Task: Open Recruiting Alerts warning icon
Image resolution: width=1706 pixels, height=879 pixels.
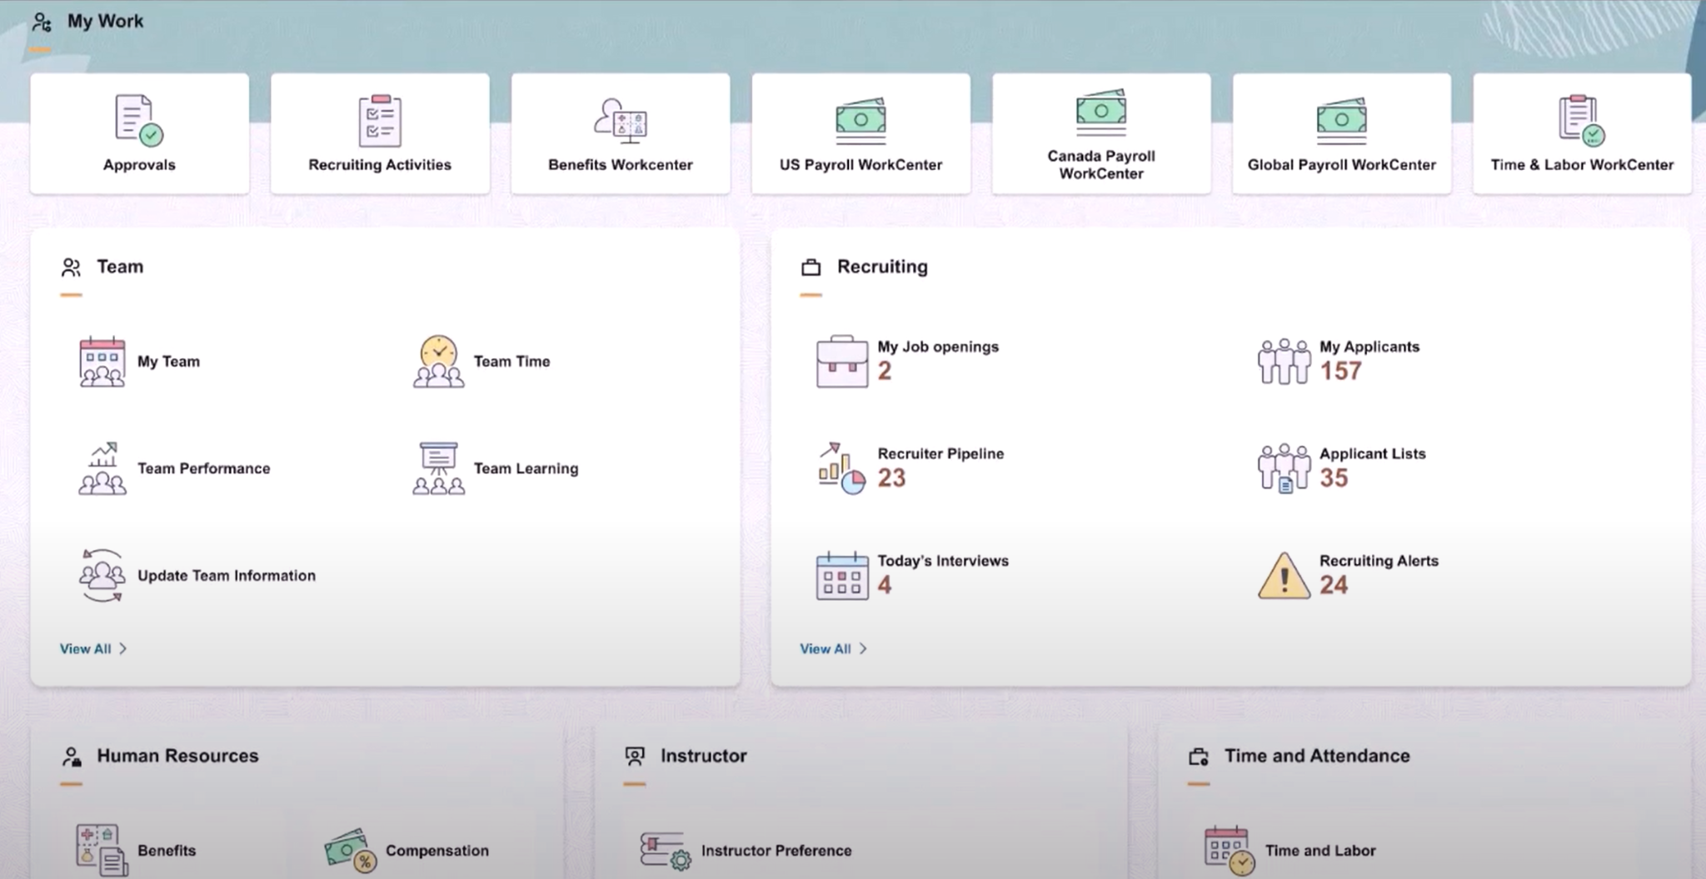Action: tap(1283, 575)
